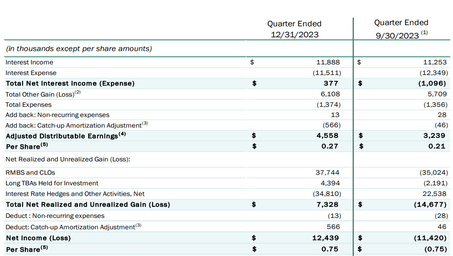Select deduct catch-up value 46

coord(442,227)
